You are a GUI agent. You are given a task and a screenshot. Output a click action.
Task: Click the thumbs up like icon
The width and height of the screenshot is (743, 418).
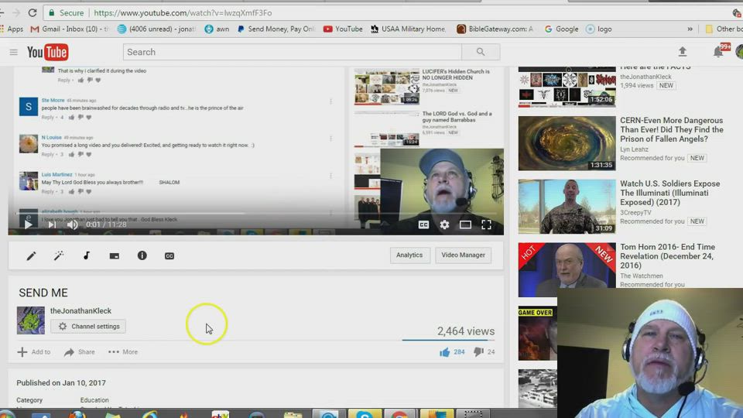tap(445, 352)
